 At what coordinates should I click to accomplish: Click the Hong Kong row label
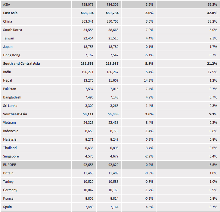pyautogui.click(x=12, y=55)
